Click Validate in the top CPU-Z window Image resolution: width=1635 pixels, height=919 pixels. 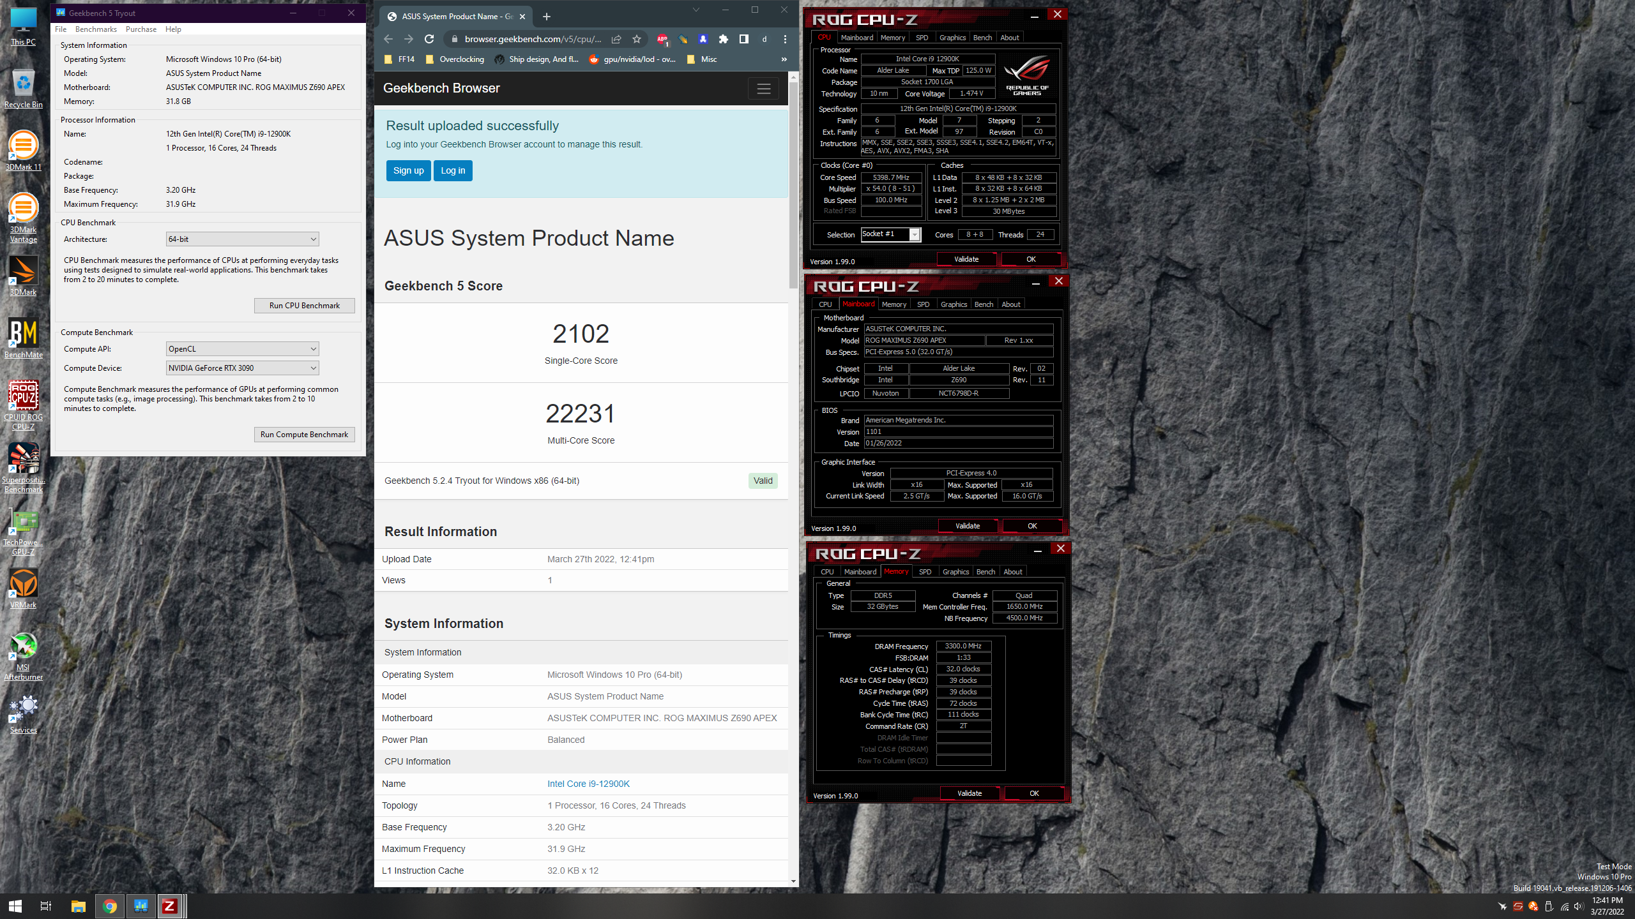[x=966, y=259]
